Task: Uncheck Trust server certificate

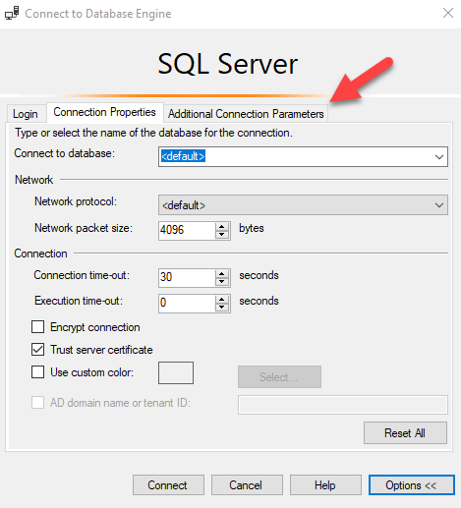Action: (x=38, y=350)
